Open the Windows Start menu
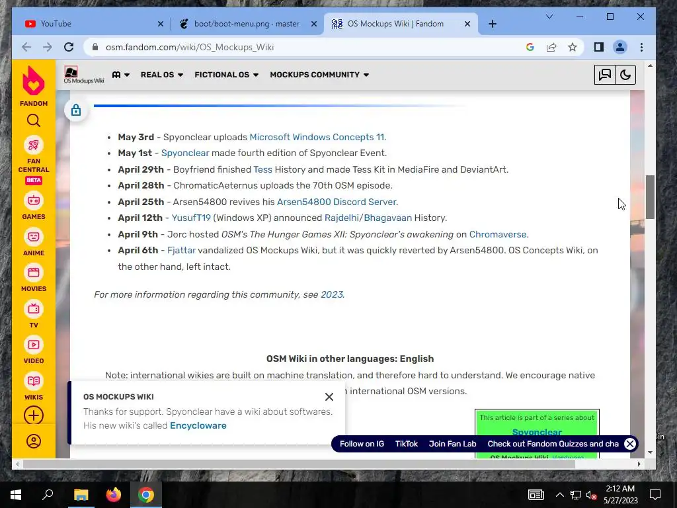The height and width of the screenshot is (508, 677). click(16, 495)
